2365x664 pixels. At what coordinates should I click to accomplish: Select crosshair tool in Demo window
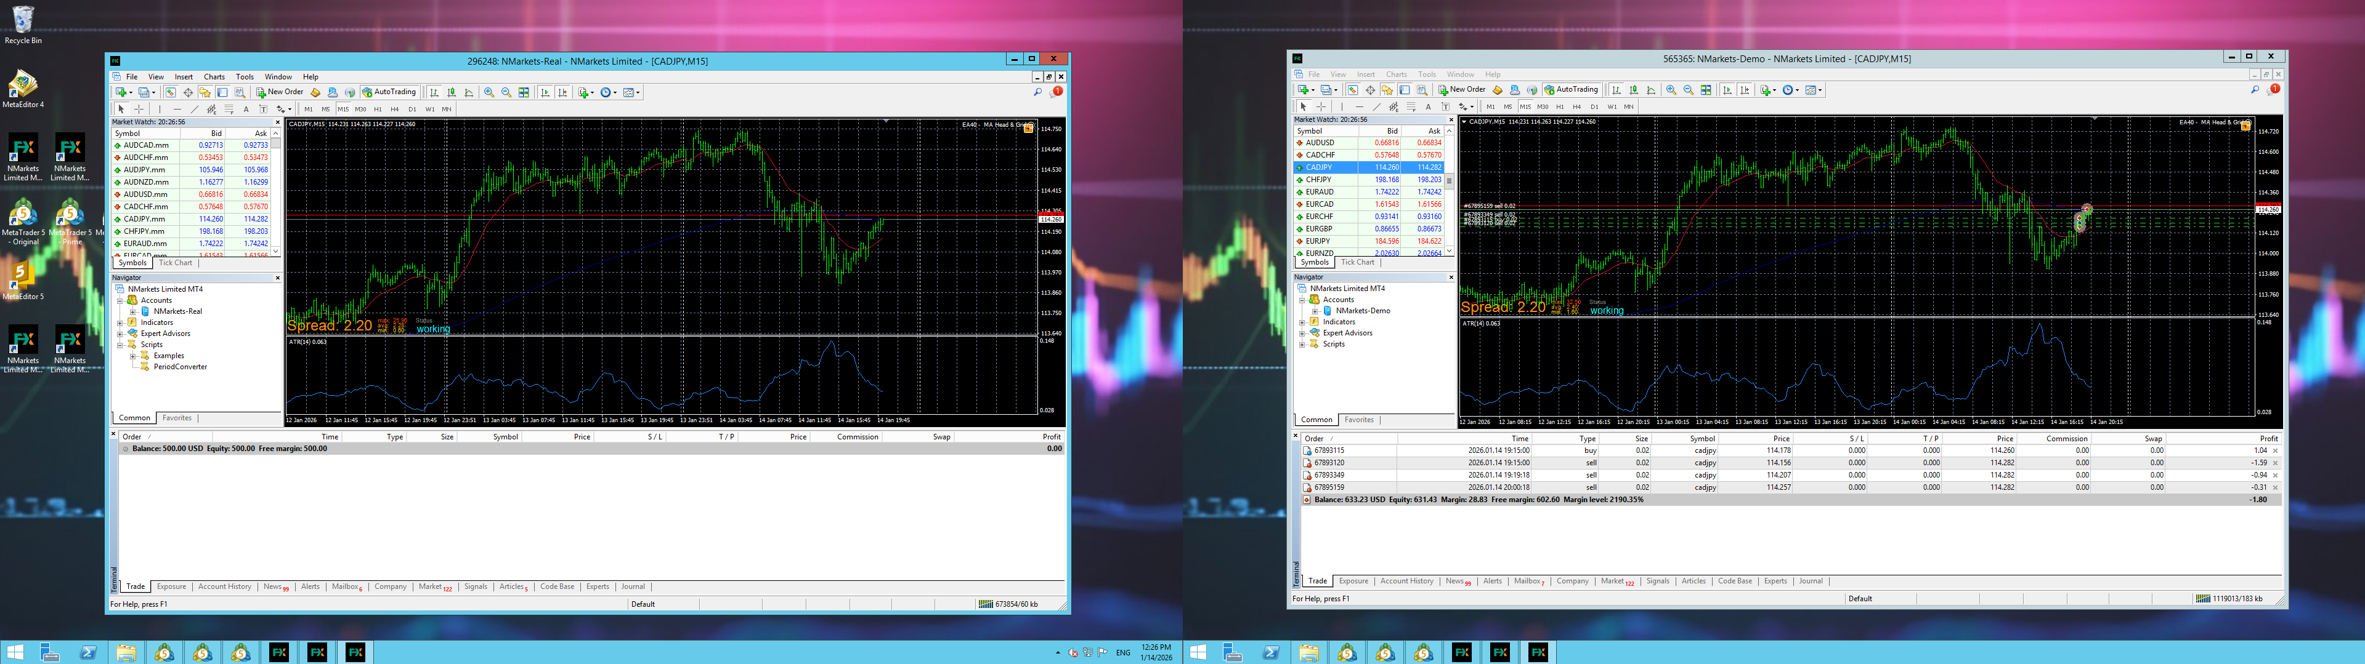(1322, 106)
